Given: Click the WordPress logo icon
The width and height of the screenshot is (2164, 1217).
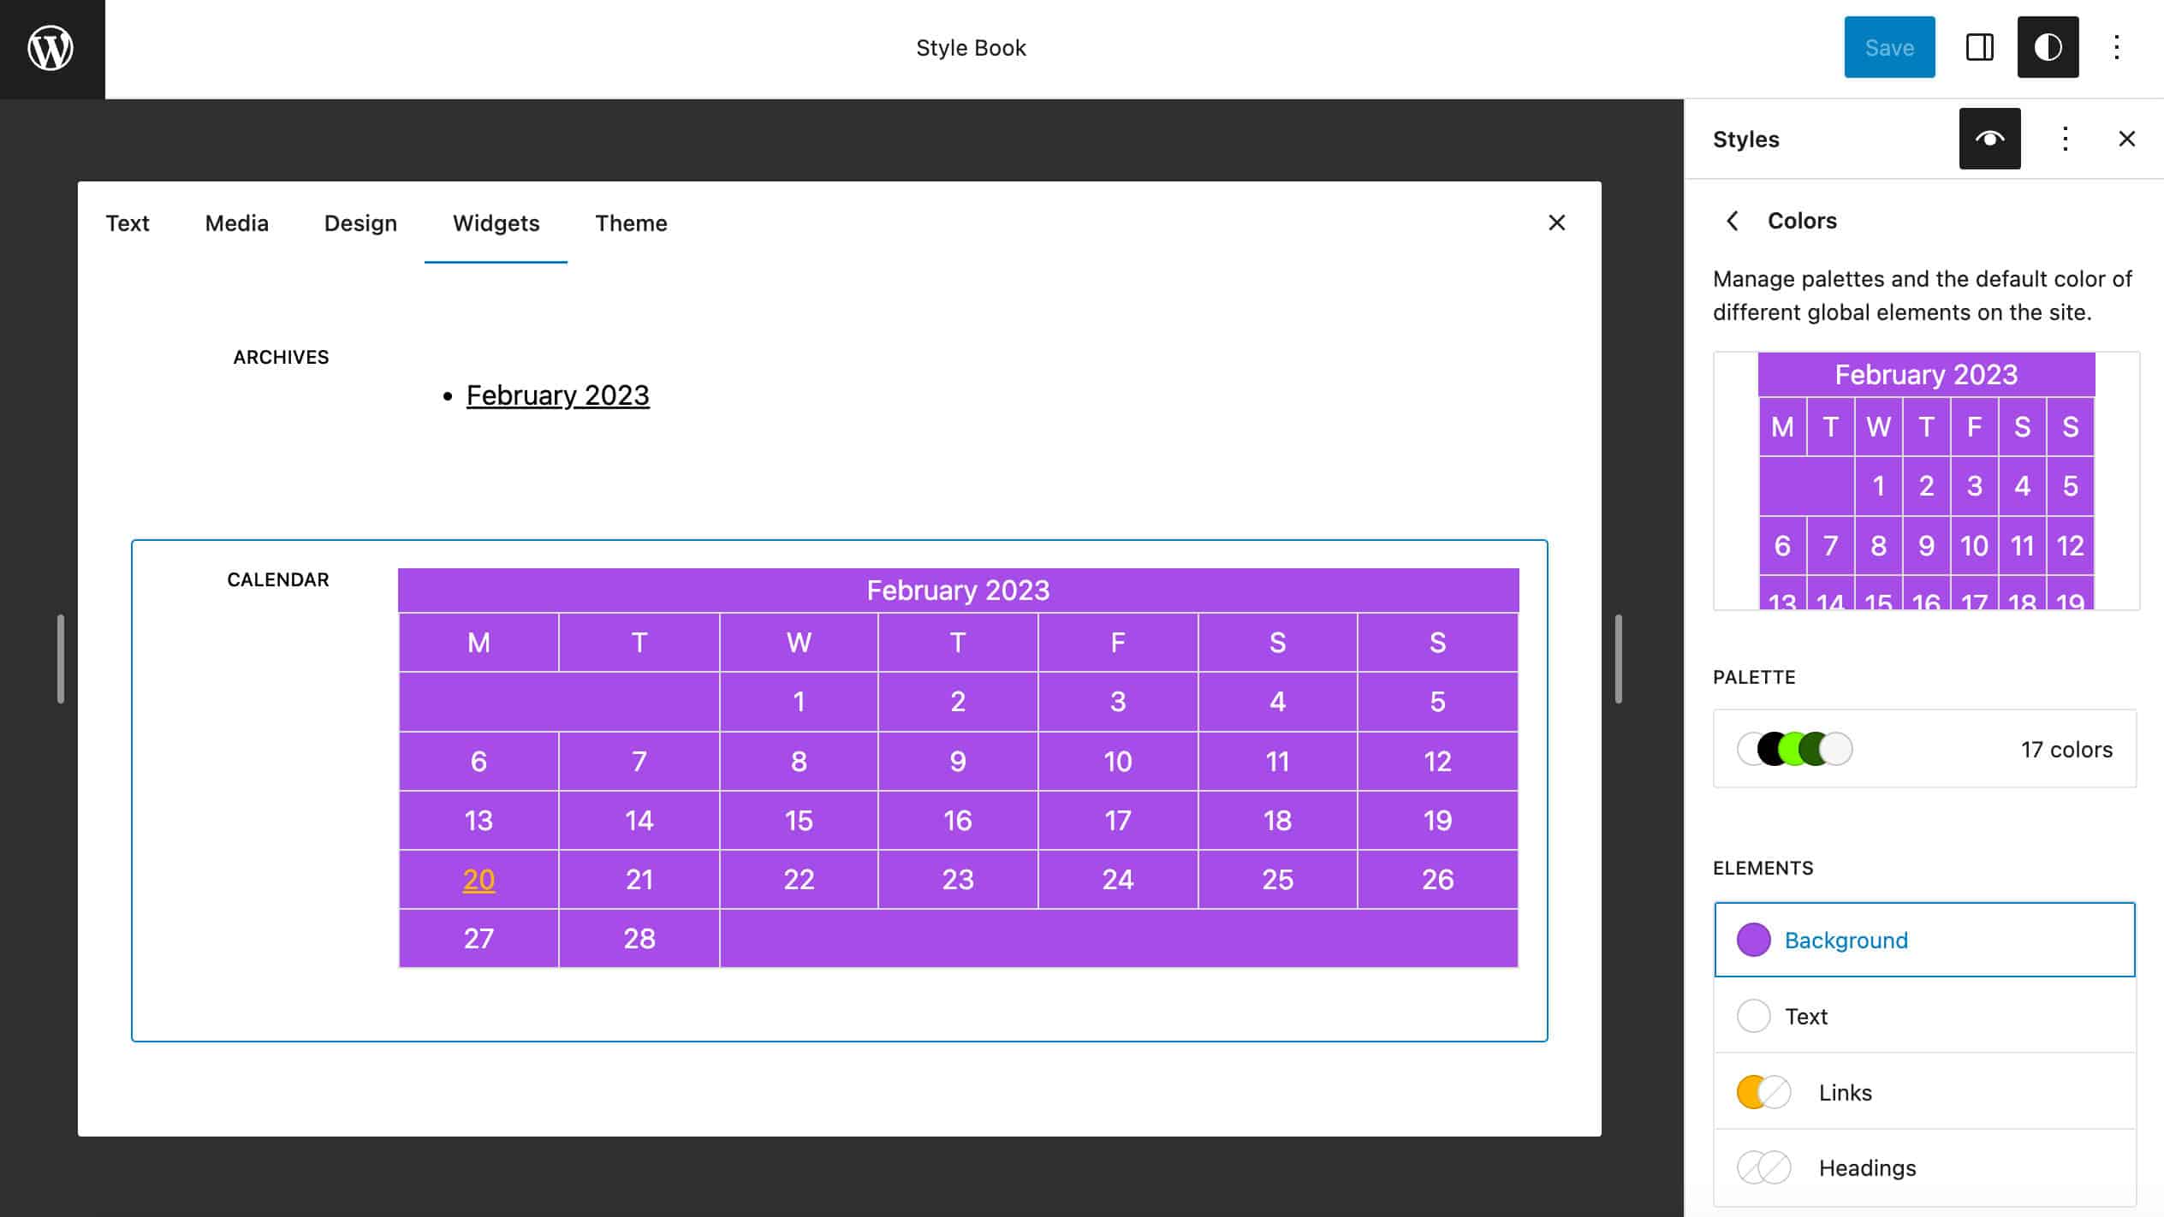Looking at the screenshot, I should (51, 48).
